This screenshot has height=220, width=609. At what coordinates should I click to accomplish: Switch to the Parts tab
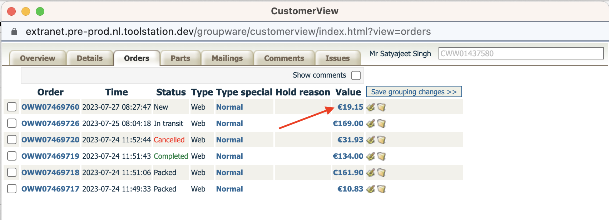pos(180,58)
